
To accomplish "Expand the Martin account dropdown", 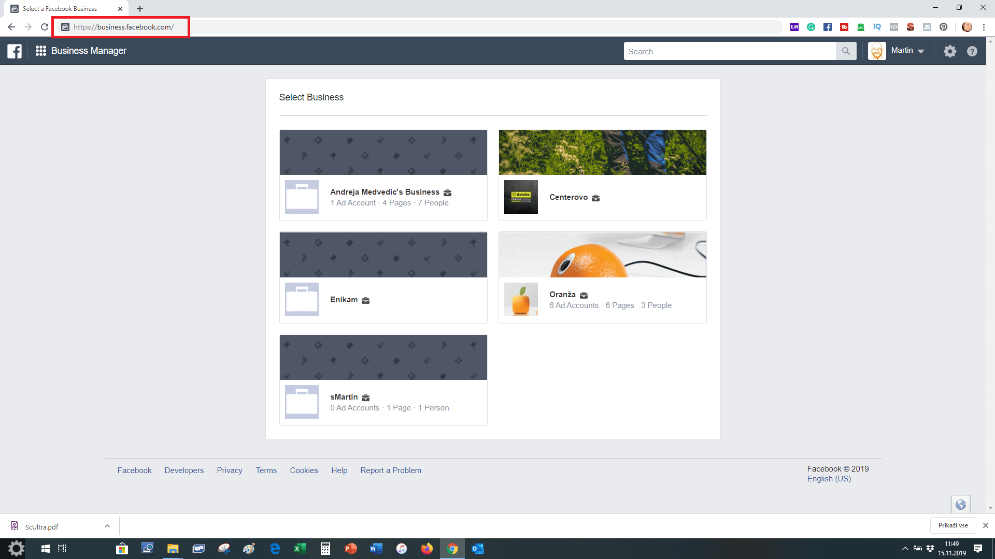I will click(x=921, y=51).
